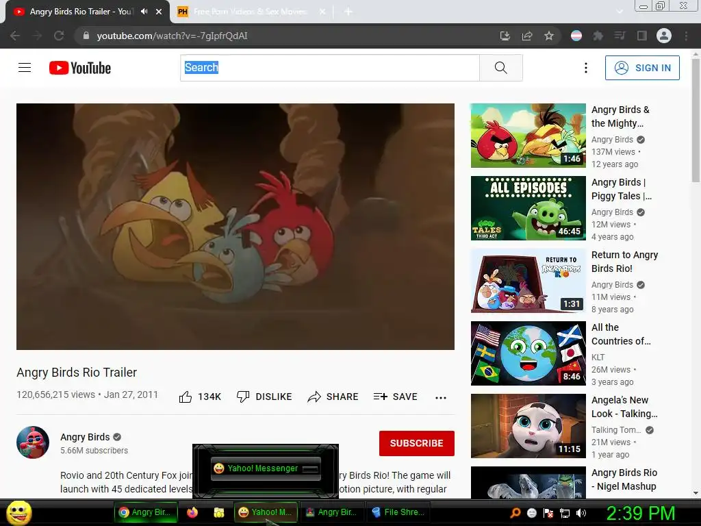
Task: Click the volume speaker in system tray
Action: tap(581, 512)
